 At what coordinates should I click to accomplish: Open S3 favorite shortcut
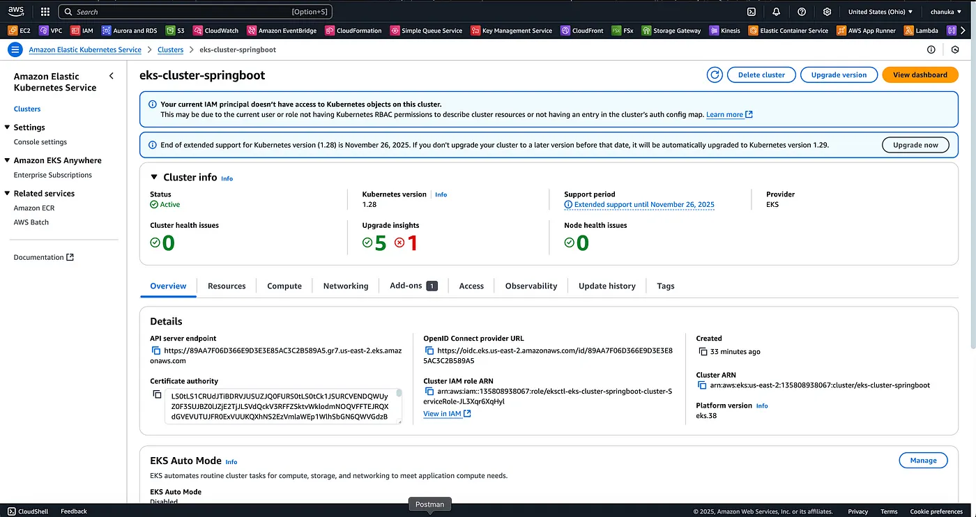(x=174, y=31)
